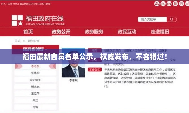
Task: Click the 李志东 caption under the photo
Action: (x=73, y=80)
